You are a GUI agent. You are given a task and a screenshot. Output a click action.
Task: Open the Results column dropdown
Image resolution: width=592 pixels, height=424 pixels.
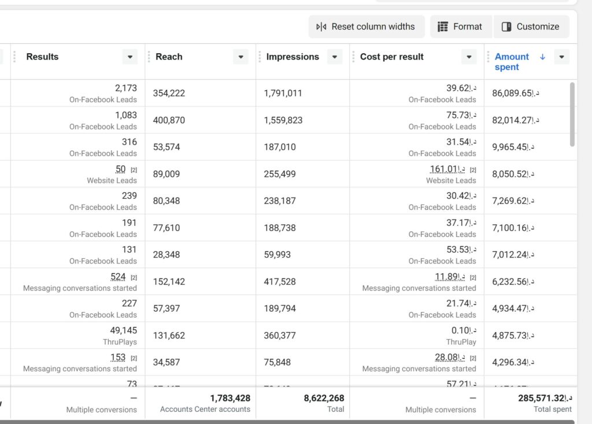click(x=130, y=57)
